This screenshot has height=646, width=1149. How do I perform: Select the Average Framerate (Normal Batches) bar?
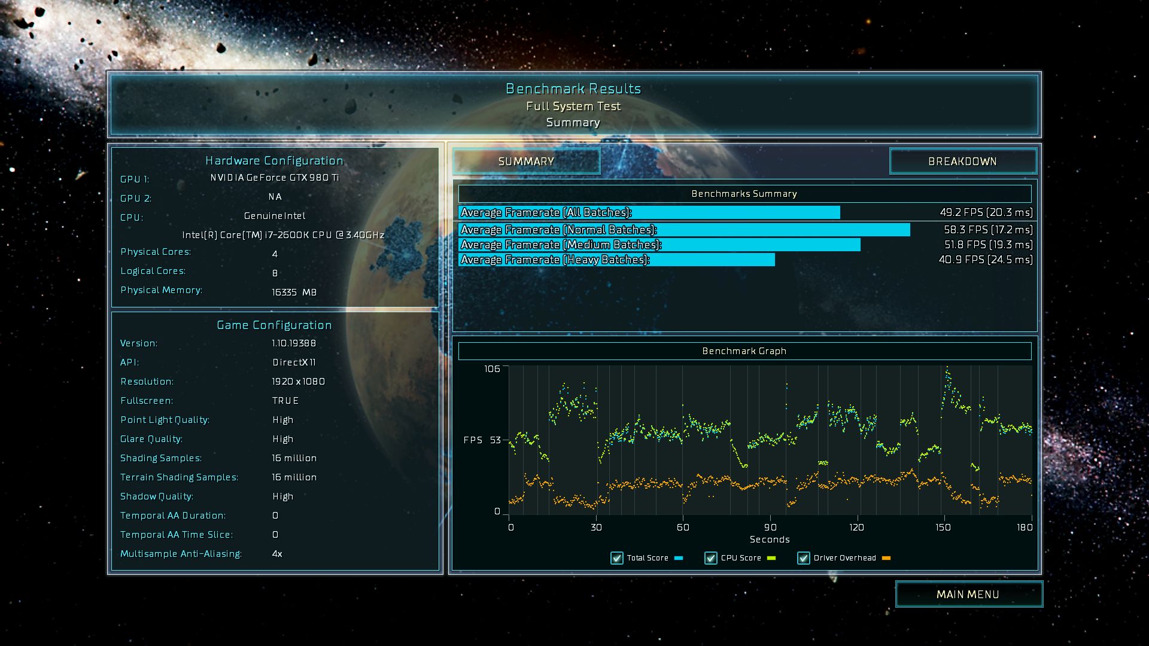click(x=684, y=230)
